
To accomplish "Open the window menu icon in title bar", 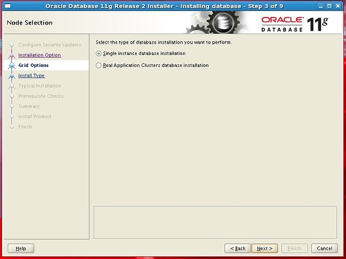I will (6, 6).
